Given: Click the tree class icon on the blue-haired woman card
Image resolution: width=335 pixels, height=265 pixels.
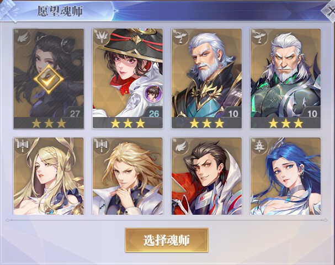Looking at the screenshot, I should (x=259, y=146).
